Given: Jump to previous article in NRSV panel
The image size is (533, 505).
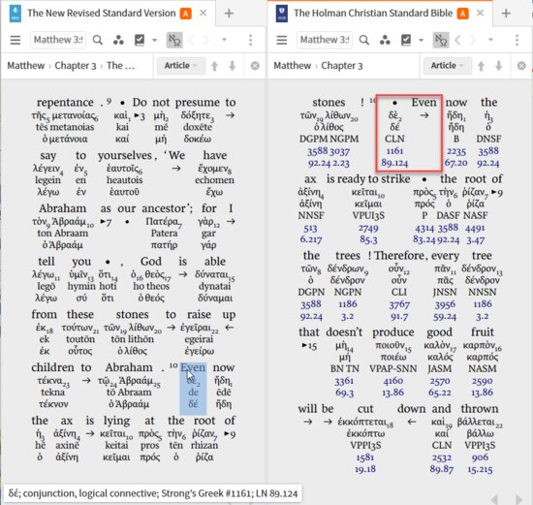Looking at the screenshot, I should [214, 66].
